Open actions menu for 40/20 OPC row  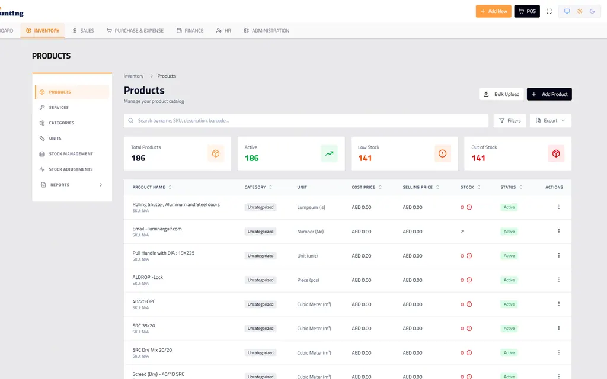tap(558, 304)
